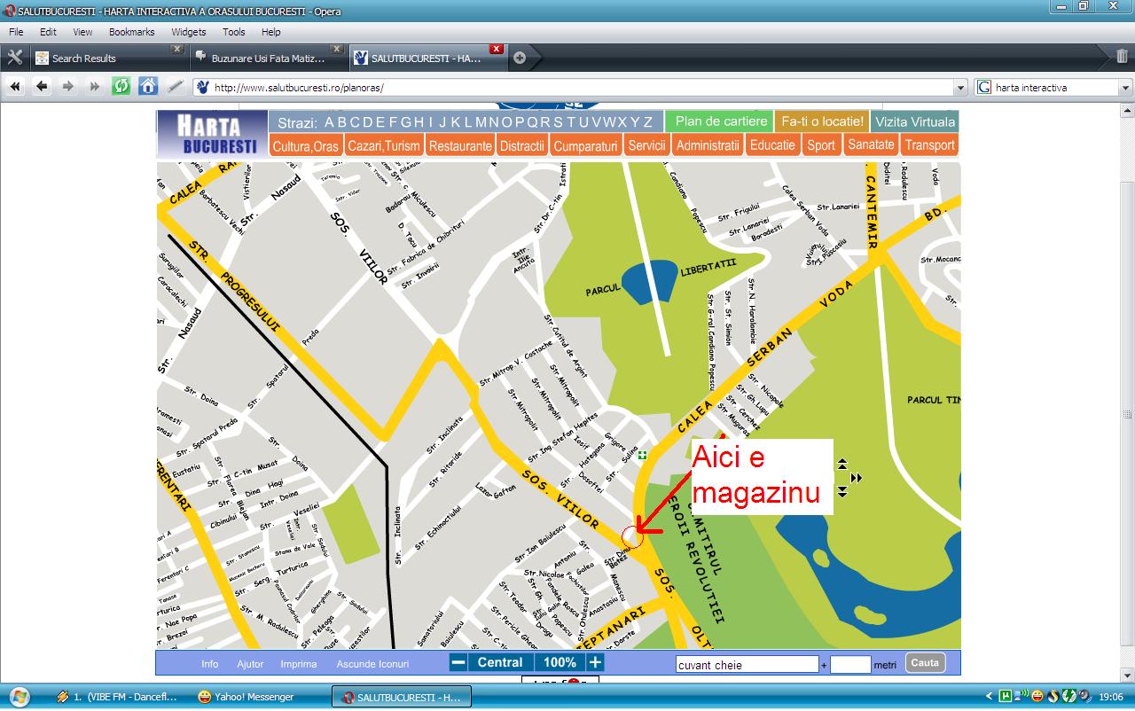1135x711 pixels.
Task: Click the Restaurante category button
Action: (459, 145)
